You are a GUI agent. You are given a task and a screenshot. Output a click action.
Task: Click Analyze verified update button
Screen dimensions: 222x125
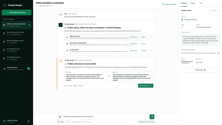tap(147, 122)
